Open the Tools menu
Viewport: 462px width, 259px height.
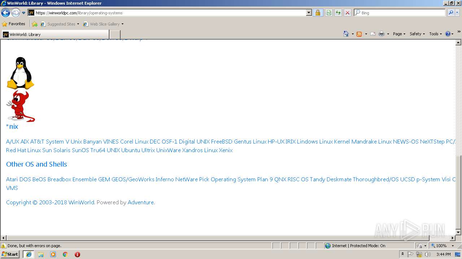[435, 34]
